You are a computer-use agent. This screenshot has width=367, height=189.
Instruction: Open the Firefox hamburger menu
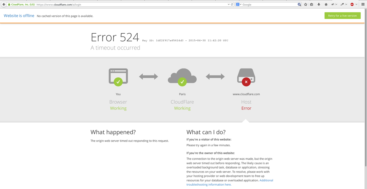pos(363,5)
